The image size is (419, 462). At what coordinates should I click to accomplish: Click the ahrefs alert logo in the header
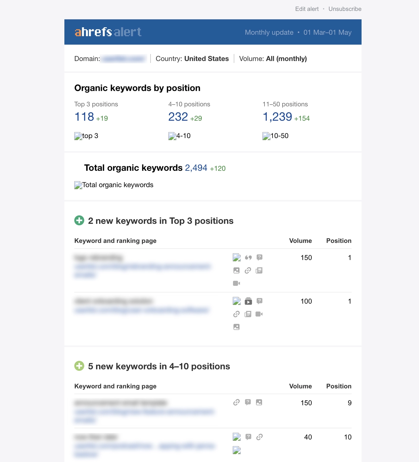click(108, 32)
